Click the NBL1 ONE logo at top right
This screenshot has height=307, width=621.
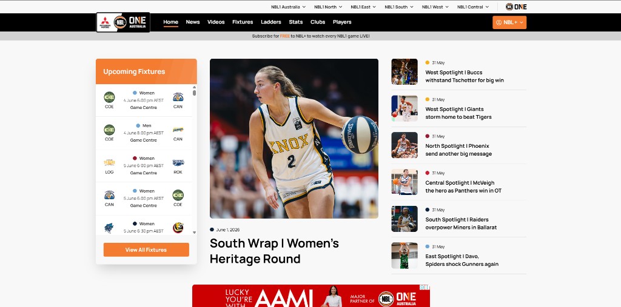[516, 7]
